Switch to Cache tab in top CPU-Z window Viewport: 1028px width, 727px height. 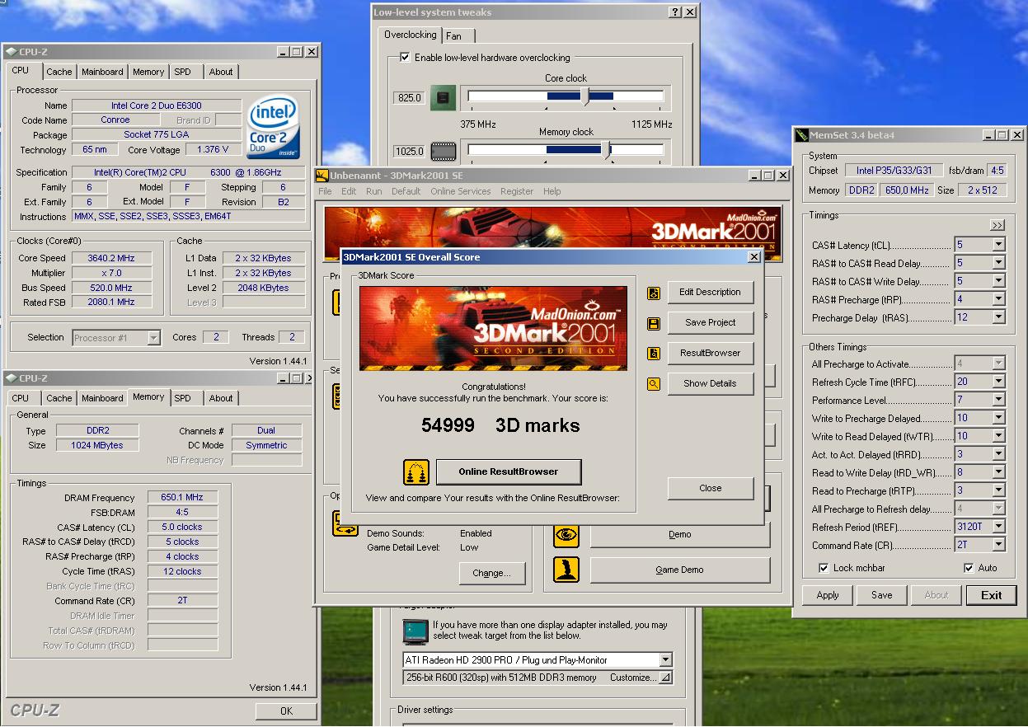[x=59, y=72]
